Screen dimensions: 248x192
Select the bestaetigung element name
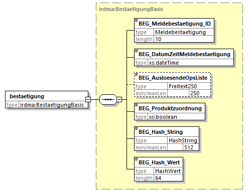27,96
